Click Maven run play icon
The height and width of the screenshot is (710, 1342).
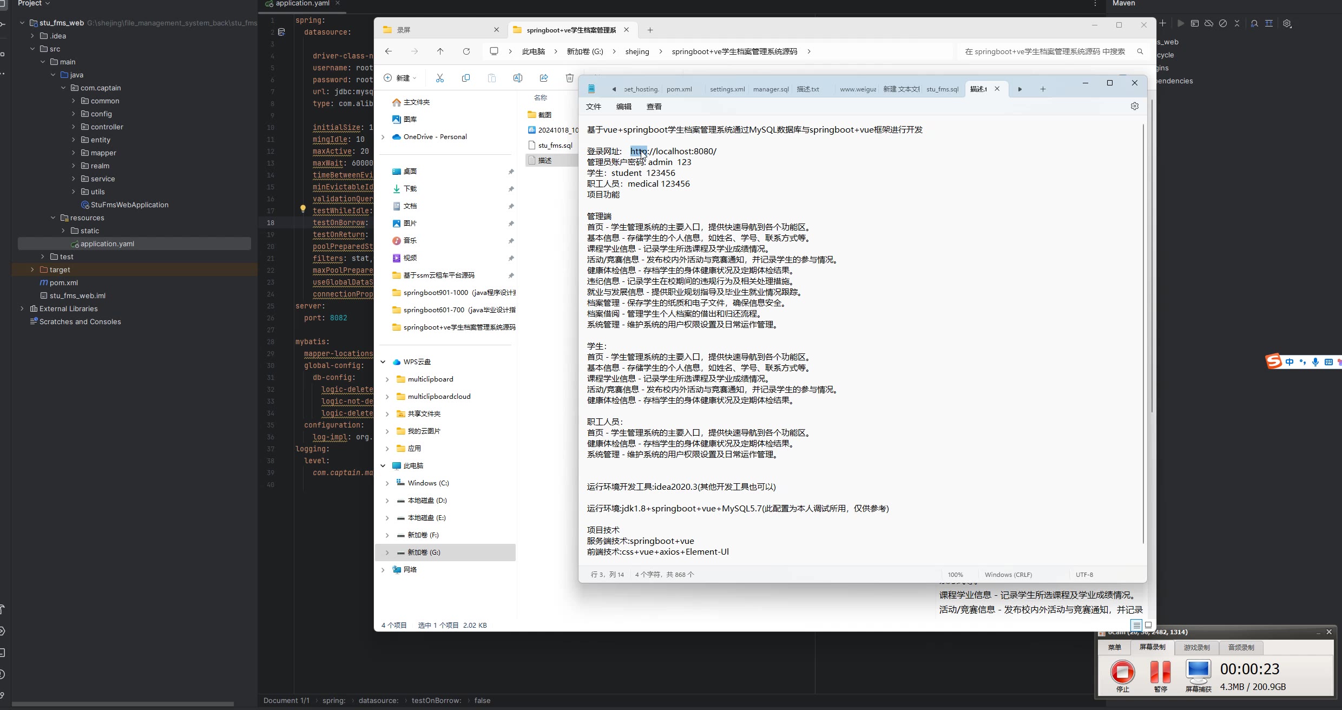[x=1181, y=23]
